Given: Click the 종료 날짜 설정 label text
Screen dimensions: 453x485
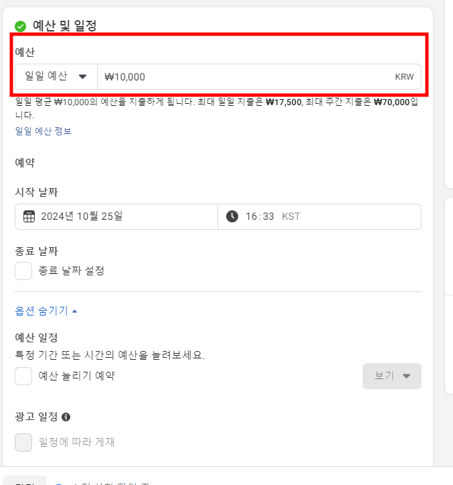Looking at the screenshot, I should 72,271.
